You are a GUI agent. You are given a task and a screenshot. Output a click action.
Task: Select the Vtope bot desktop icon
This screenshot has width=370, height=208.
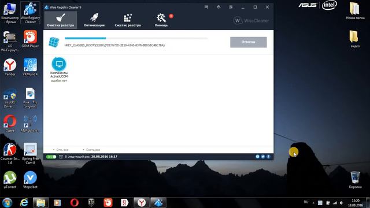[x=30, y=180]
